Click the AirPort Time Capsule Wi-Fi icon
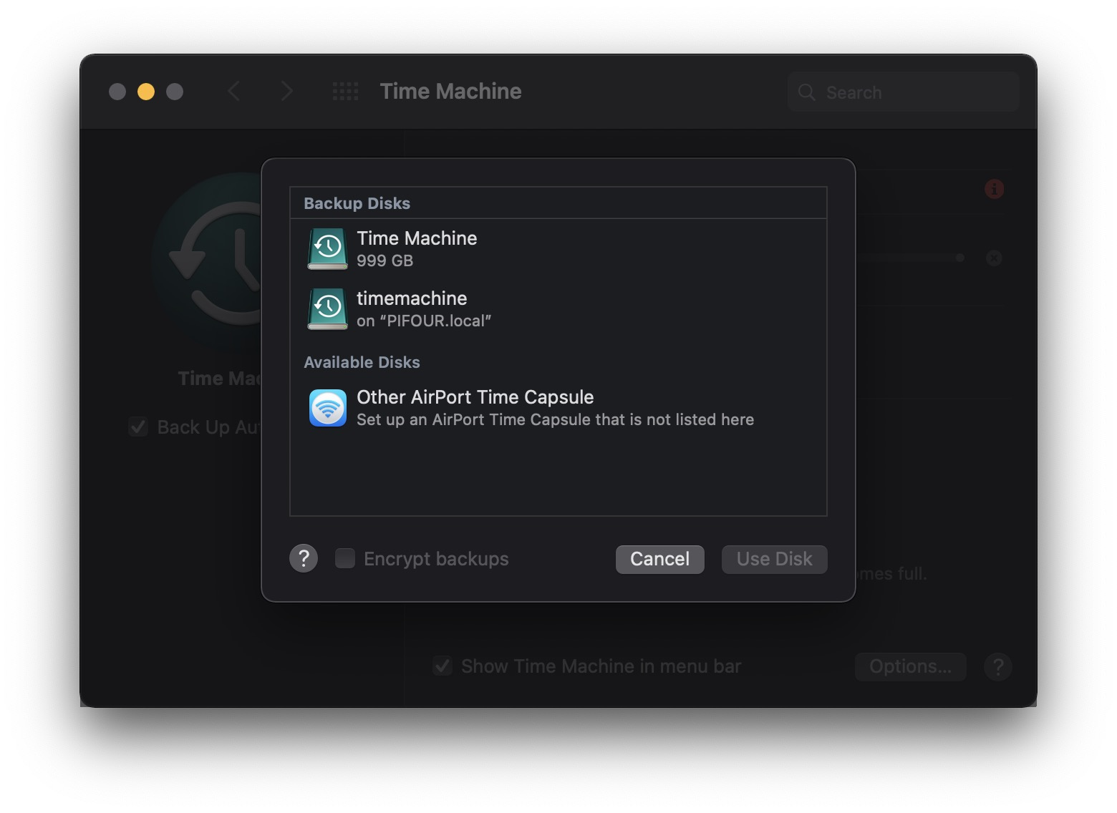1117x813 pixels. click(328, 407)
